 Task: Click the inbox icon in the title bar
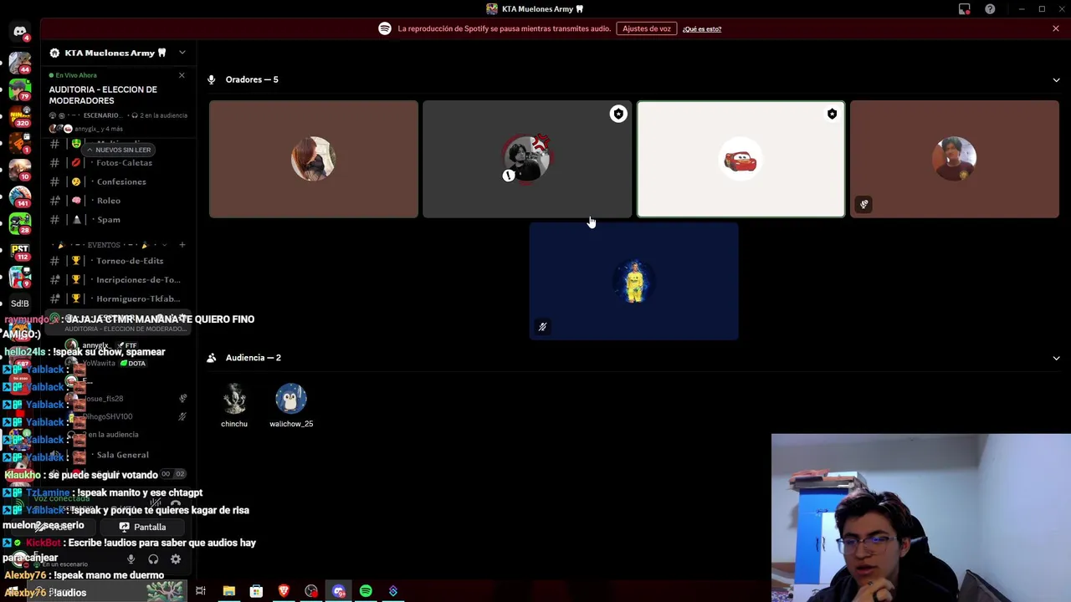(965, 9)
